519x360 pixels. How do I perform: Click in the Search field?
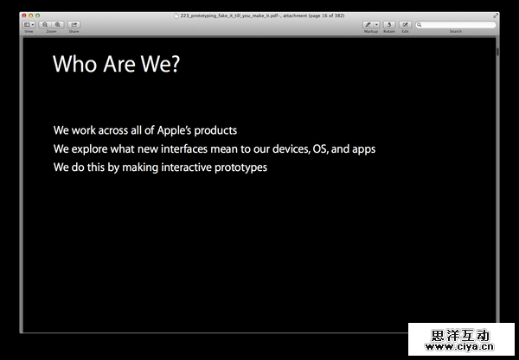tap(458, 25)
